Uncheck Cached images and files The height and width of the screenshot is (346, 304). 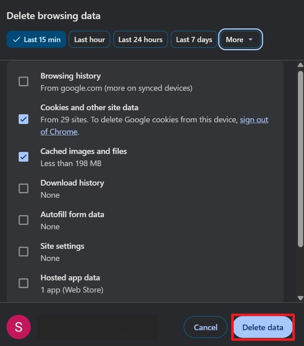(x=23, y=157)
